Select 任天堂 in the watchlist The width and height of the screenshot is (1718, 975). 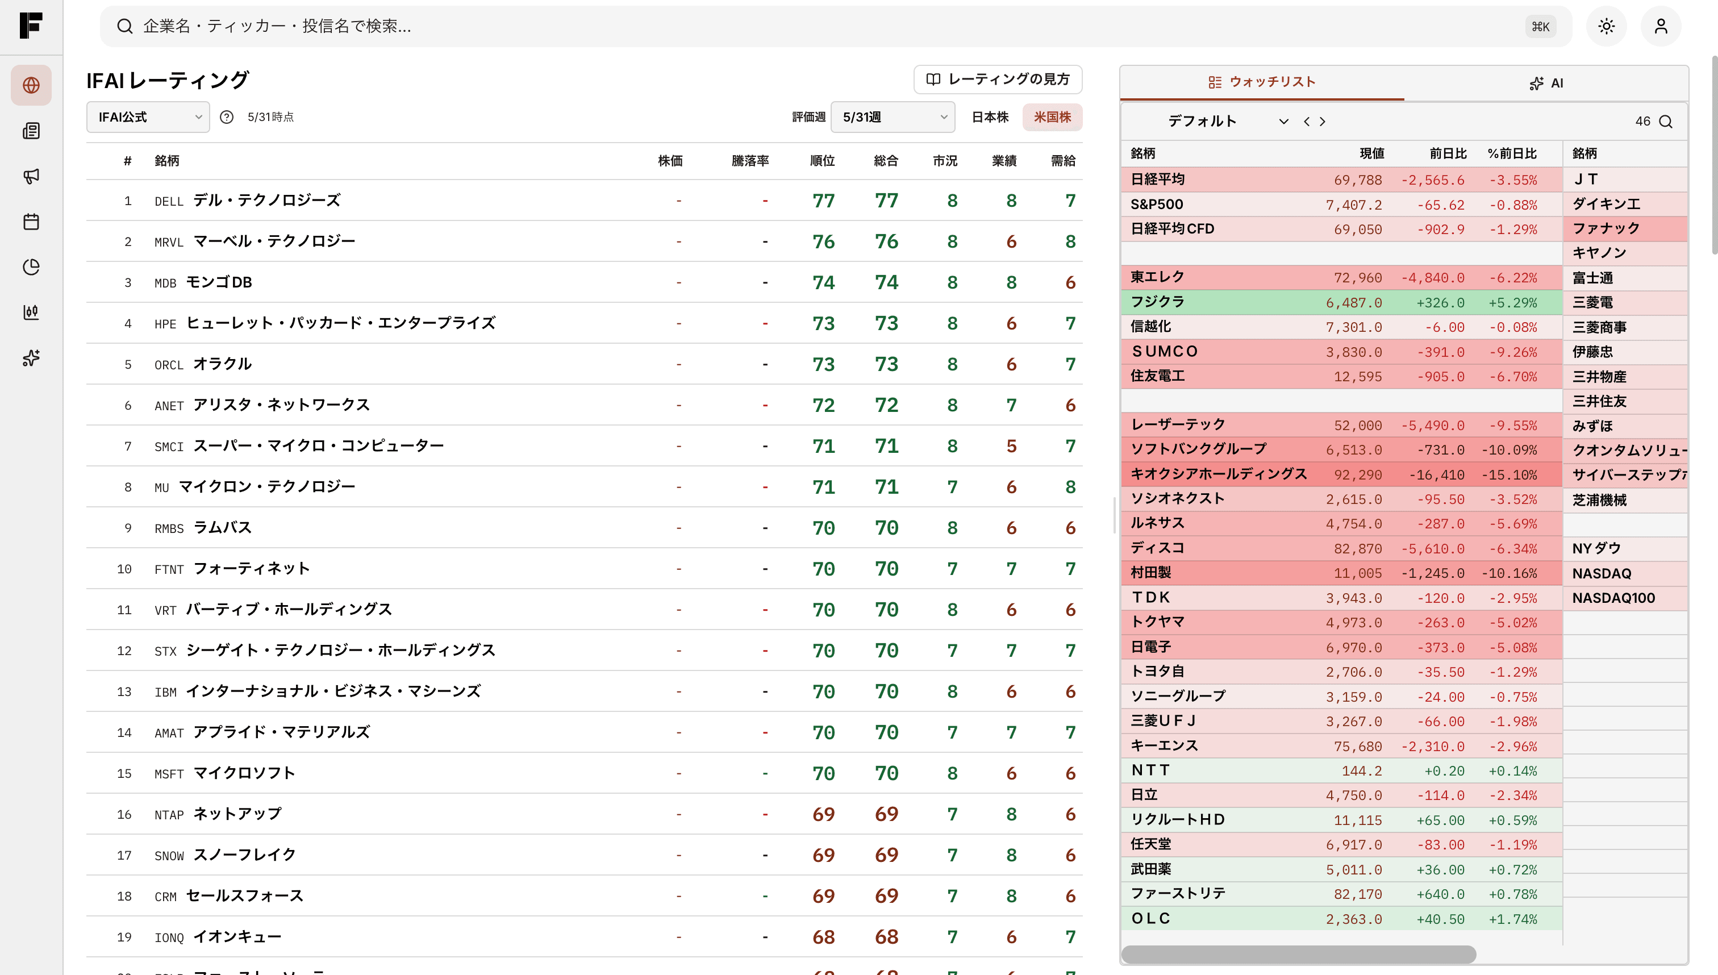(1342, 844)
